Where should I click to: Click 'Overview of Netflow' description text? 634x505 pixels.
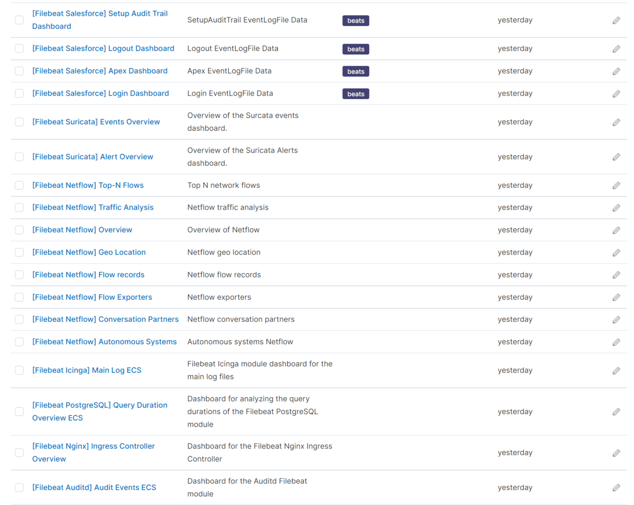[x=223, y=230]
